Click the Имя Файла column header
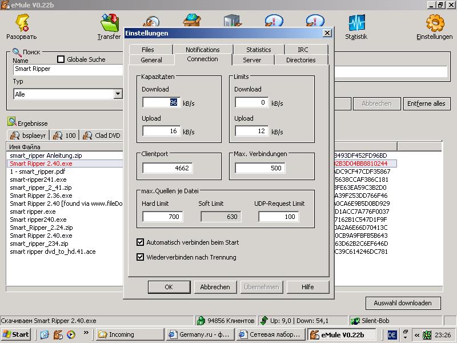This screenshot has height=343, width=457. pos(65,147)
